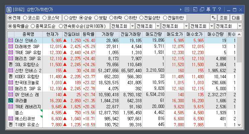Select 연속횟수순(상위100개) radio button

click(61, 26)
